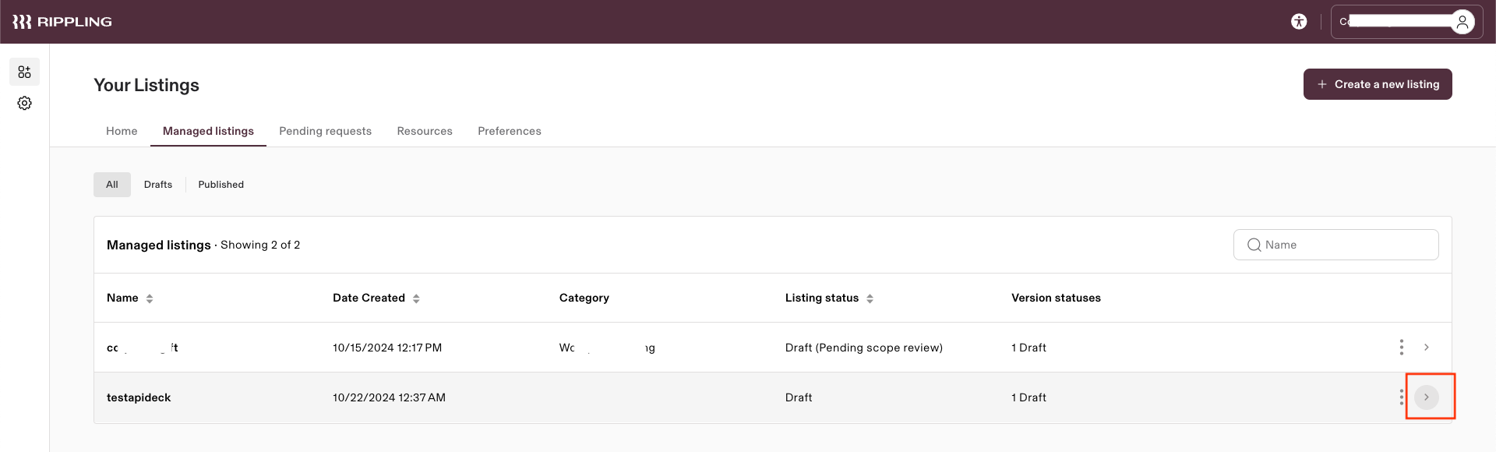Select the Managed listings tab

(x=208, y=131)
